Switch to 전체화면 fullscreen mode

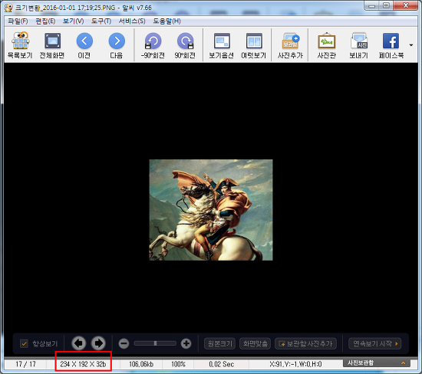52,45
